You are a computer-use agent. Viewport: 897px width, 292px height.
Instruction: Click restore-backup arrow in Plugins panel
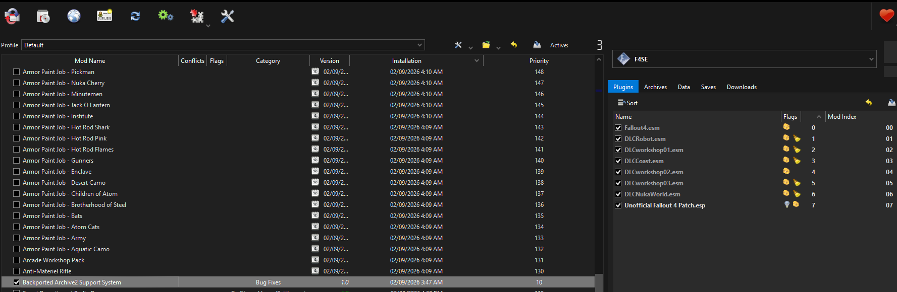[x=869, y=103]
